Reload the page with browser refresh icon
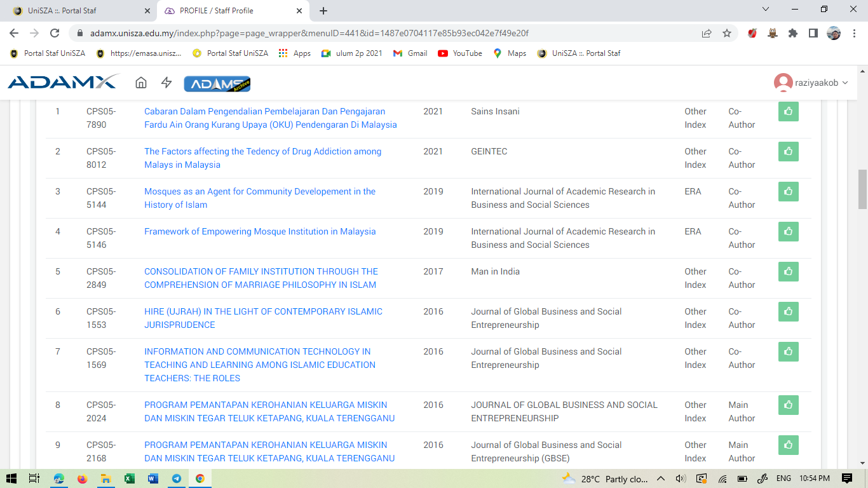This screenshot has height=488, width=868. pyautogui.click(x=55, y=33)
